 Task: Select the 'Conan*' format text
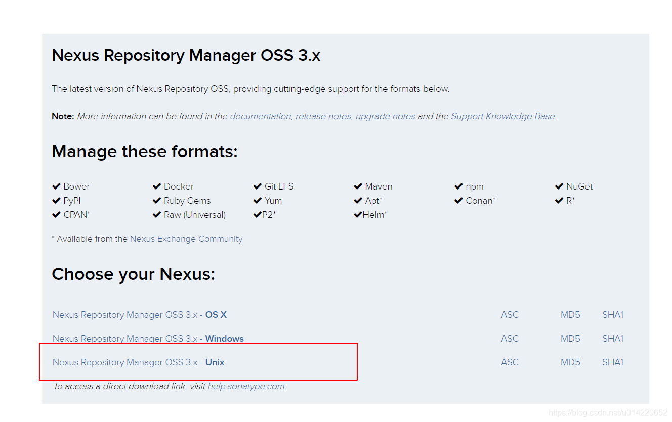(481, 201)
